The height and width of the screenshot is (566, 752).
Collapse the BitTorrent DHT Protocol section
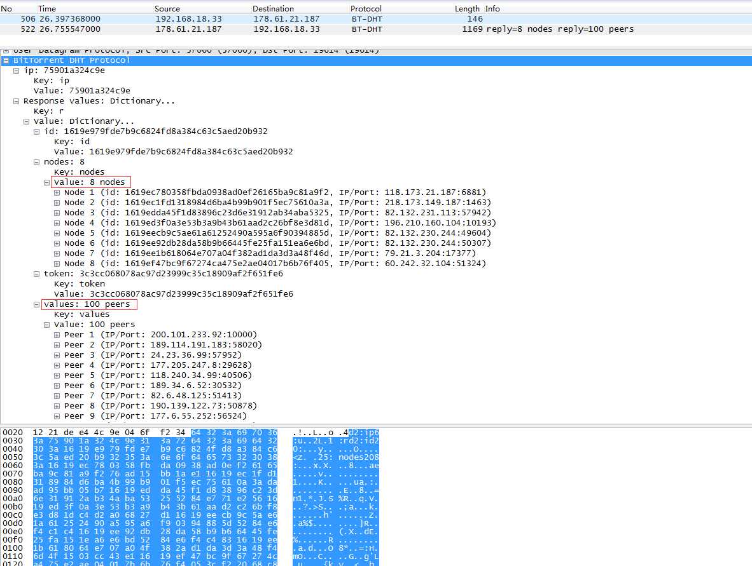tap(6, 60)
